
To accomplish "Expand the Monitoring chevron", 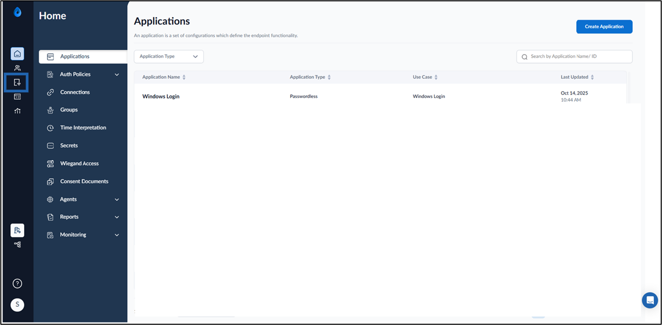I will coord(117,235).
